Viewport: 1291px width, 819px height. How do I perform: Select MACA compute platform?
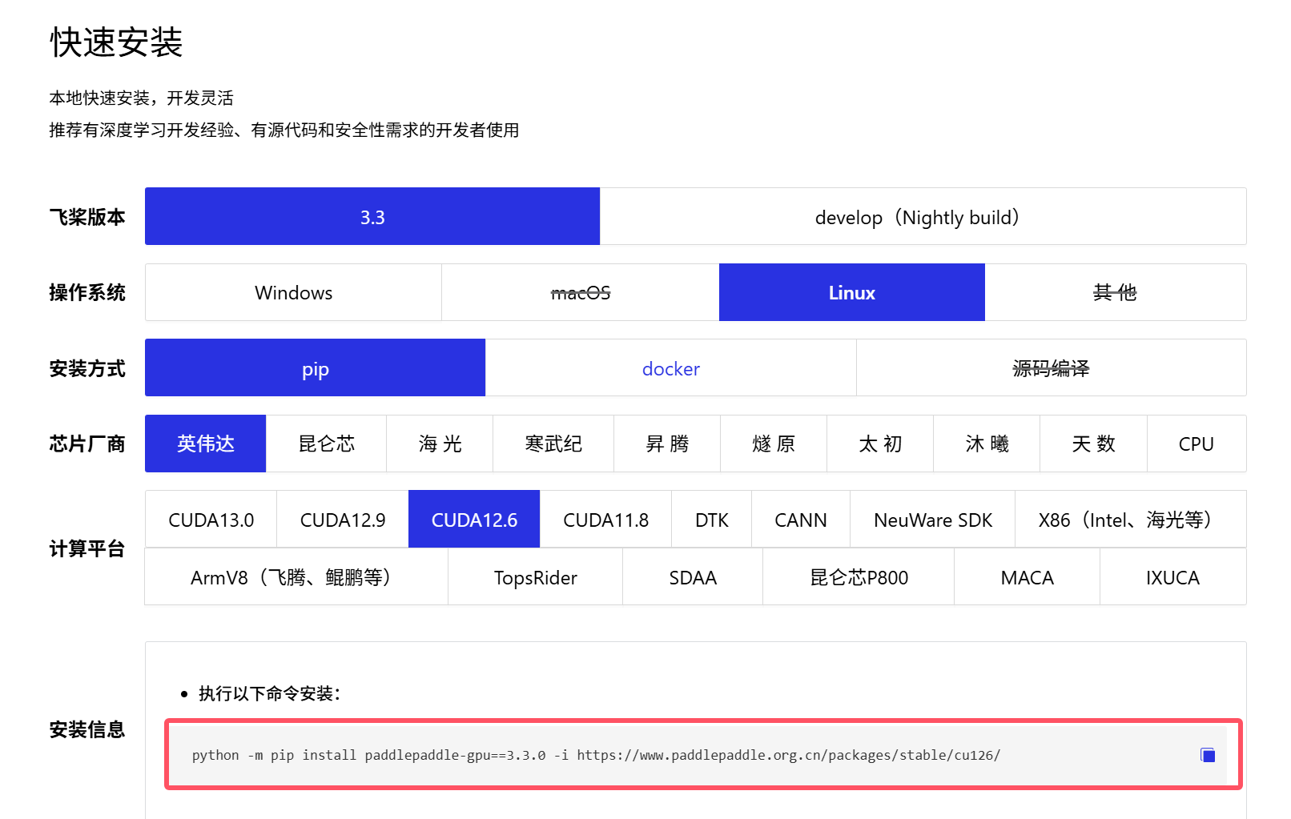tap(1028, 576)
